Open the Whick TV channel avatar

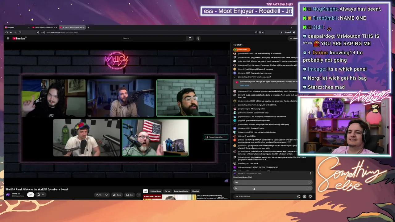[8, 195]
